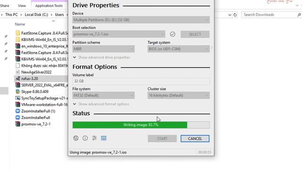Expand Show advanced drive properties
302x170 pixels.
point(101,58)
